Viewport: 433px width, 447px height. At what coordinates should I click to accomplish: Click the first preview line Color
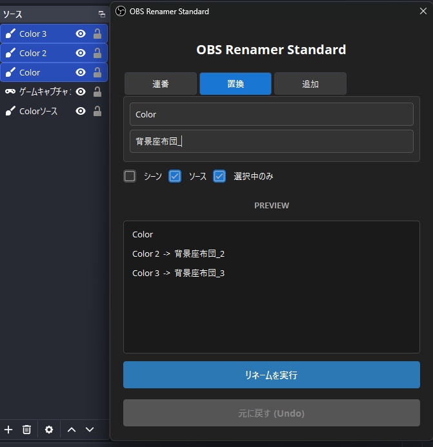tap(143, 234)
